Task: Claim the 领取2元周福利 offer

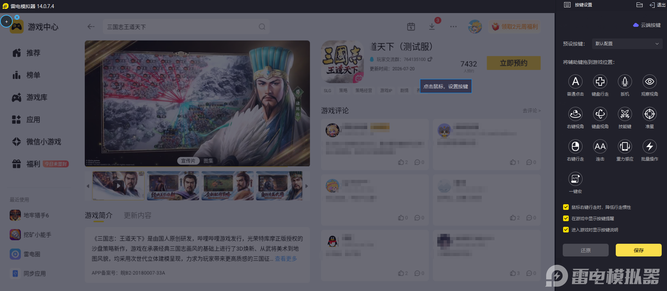Action: coord(515,26)
